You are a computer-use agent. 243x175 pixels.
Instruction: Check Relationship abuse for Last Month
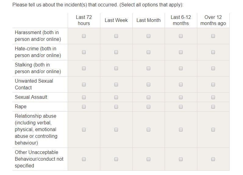point(148,130)
